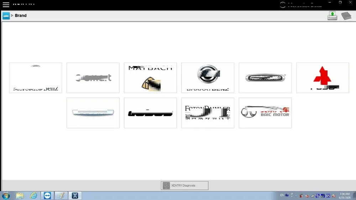Select the BAIC Motor brand tile
Image resolution: width=356 pixels, height=200 pixels.
[265, 113]
